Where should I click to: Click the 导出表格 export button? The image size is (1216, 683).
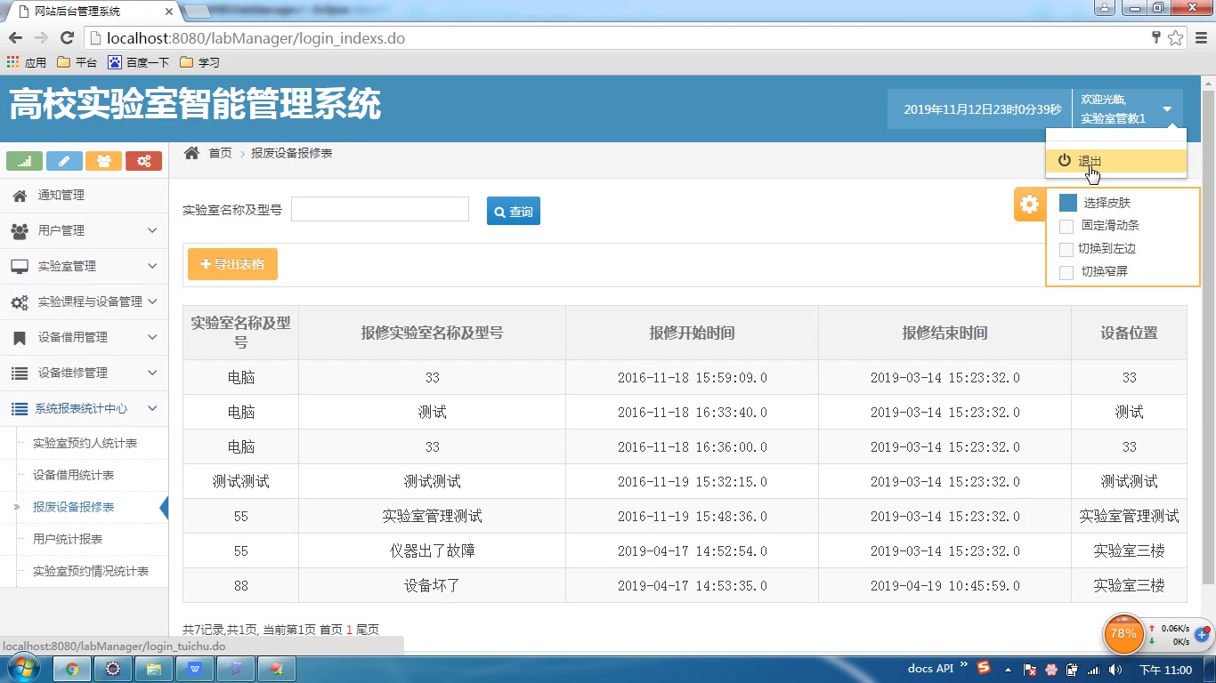(231, 264)
